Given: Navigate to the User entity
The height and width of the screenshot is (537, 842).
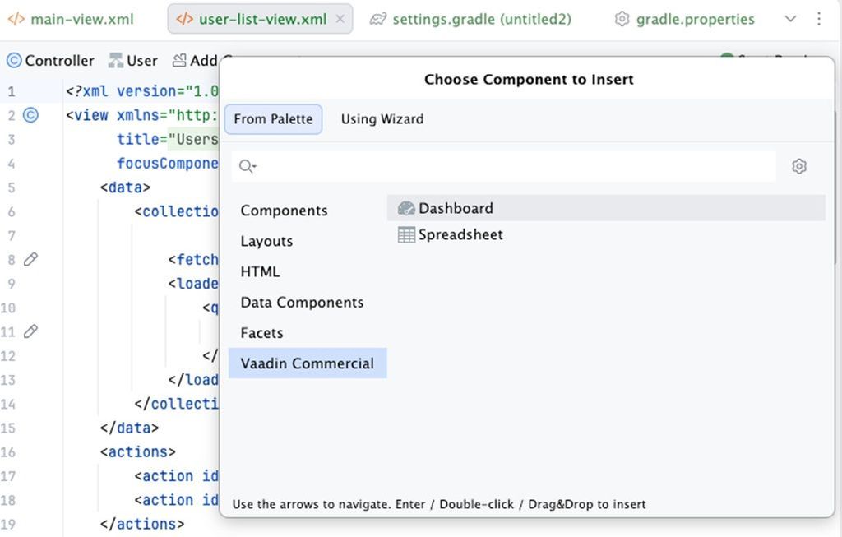Looking at the screenshot, I should pos(132,60).
